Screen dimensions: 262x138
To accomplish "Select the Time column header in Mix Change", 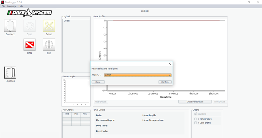I will (67, 114).
